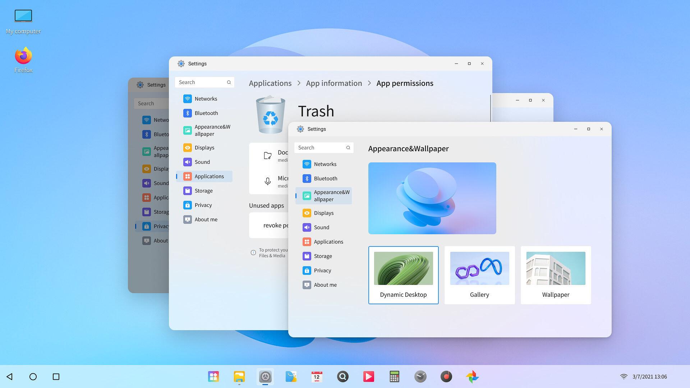Select Gallery wallpaper option
The height and width of the screenshot is (388, 690).
(x=479, y=275)
